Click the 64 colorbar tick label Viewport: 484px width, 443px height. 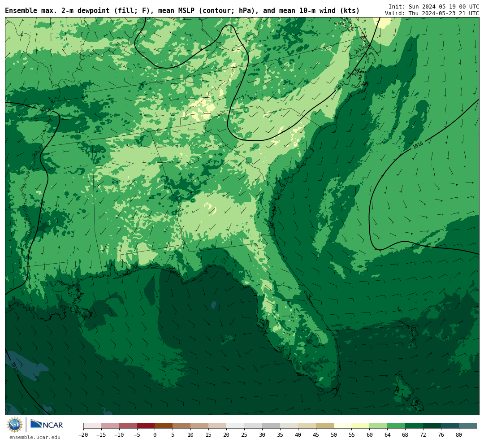(x=387, y=434)
